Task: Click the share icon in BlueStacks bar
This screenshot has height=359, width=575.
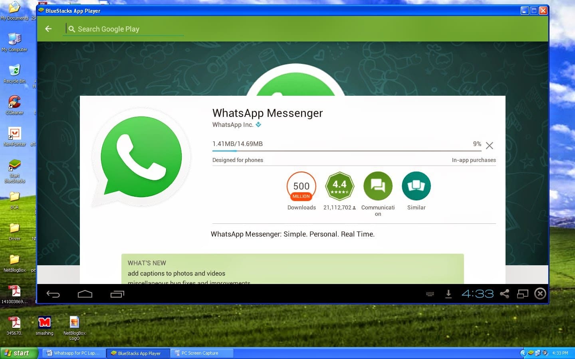Action: point(505,294)
